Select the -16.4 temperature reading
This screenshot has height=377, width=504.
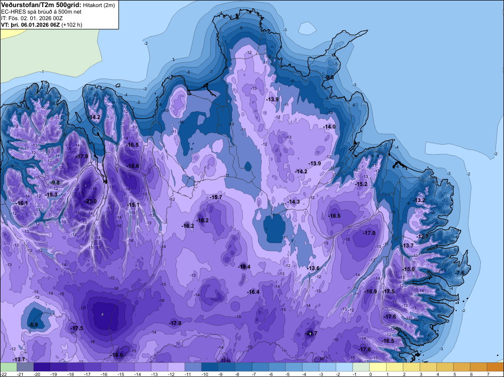(x=254, y=292)
